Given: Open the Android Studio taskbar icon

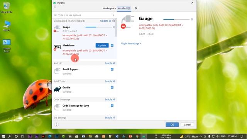Looking at the screenshot, I should (144, 136).
